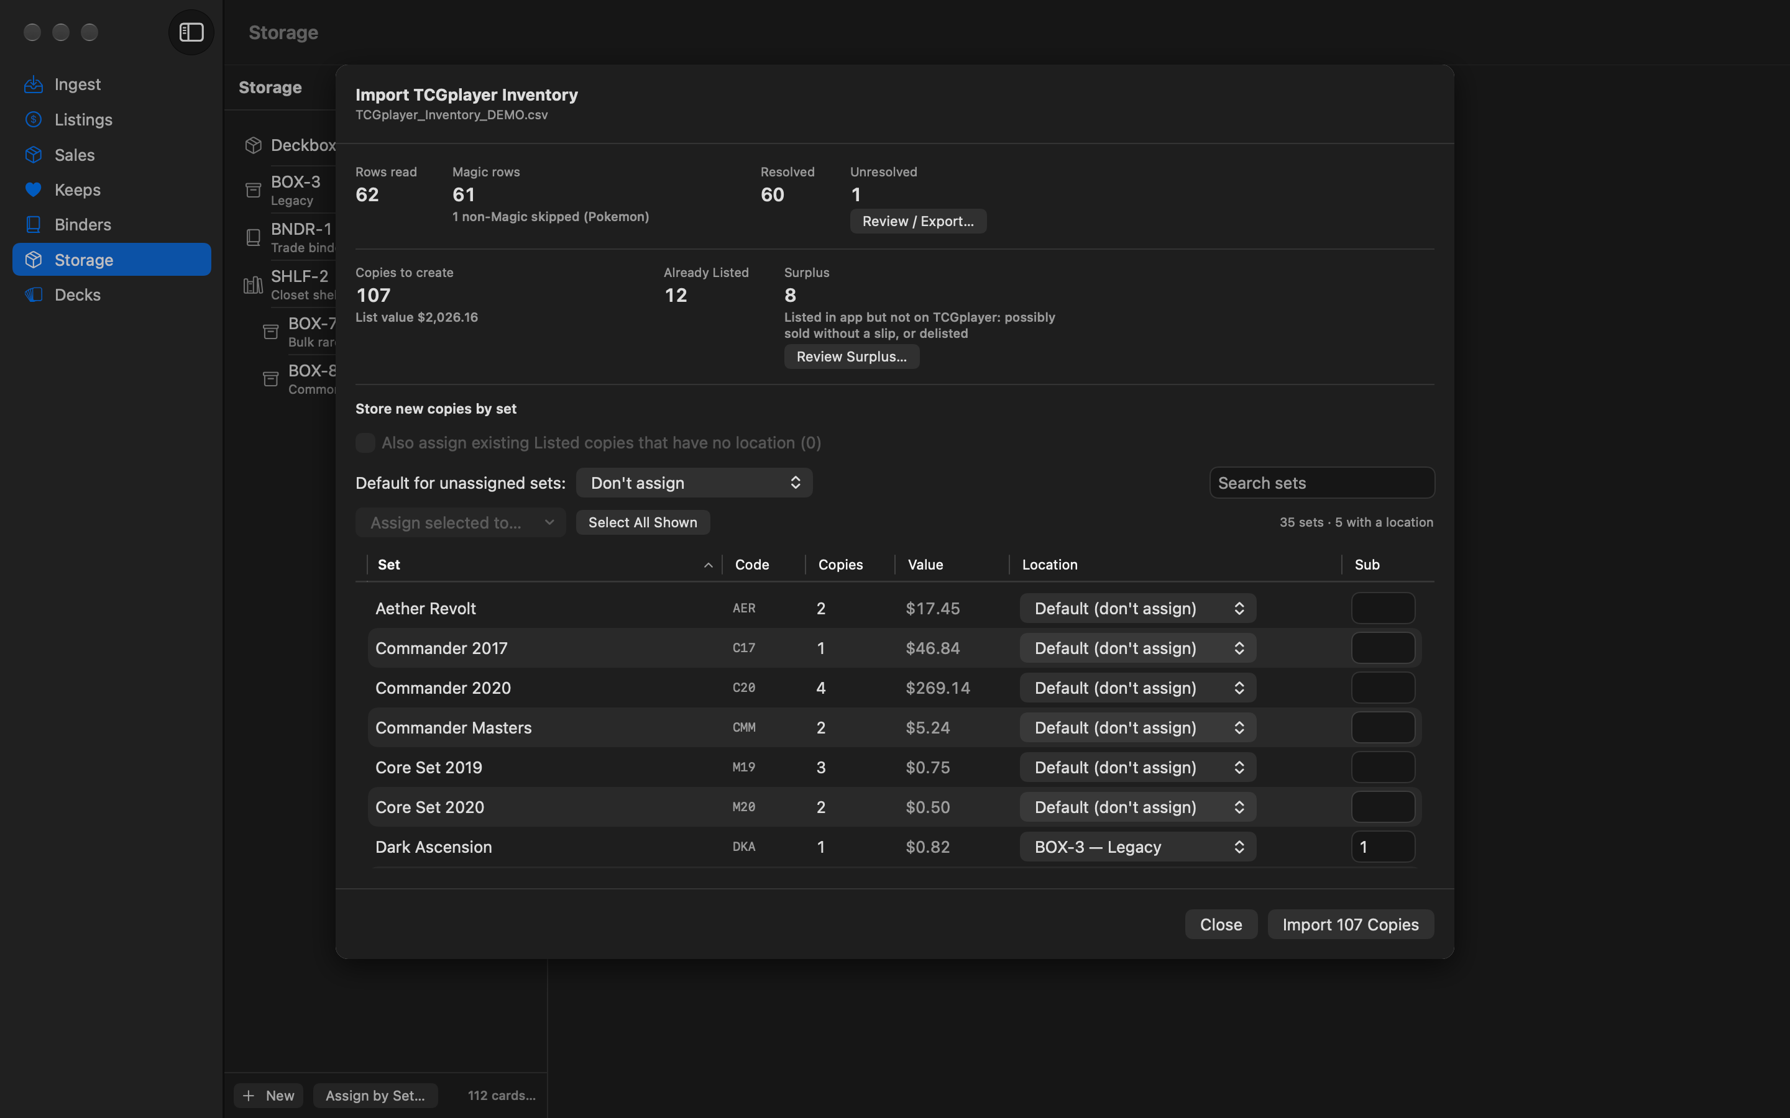Open the Listings section
The image size is (1790, 1118).
pos(112,120)
